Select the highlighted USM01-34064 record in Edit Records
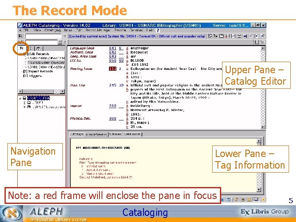The width and height of the screenshot is (296, 222). click(x=46, y=62)
